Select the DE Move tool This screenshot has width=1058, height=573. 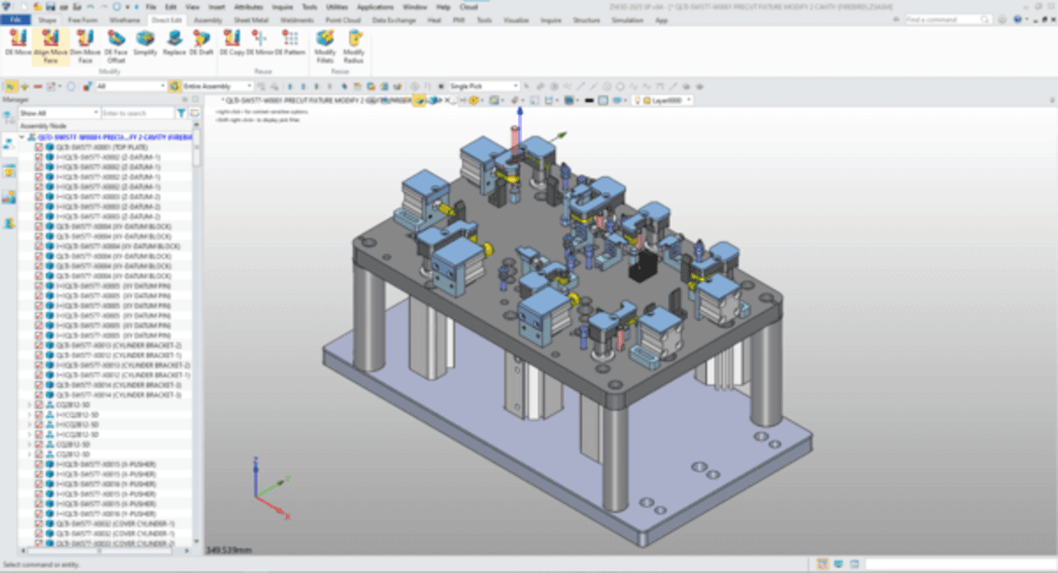(17, 42)
